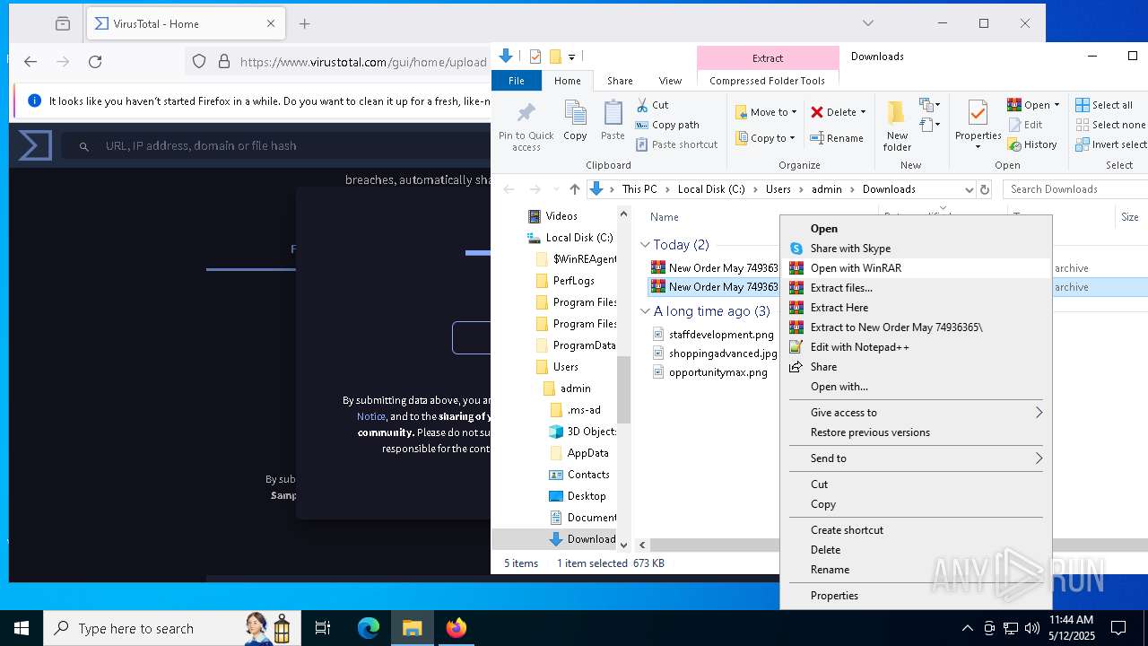Click Firefox reload page button
Viewport: 1148px width, 646px height.
95,62
